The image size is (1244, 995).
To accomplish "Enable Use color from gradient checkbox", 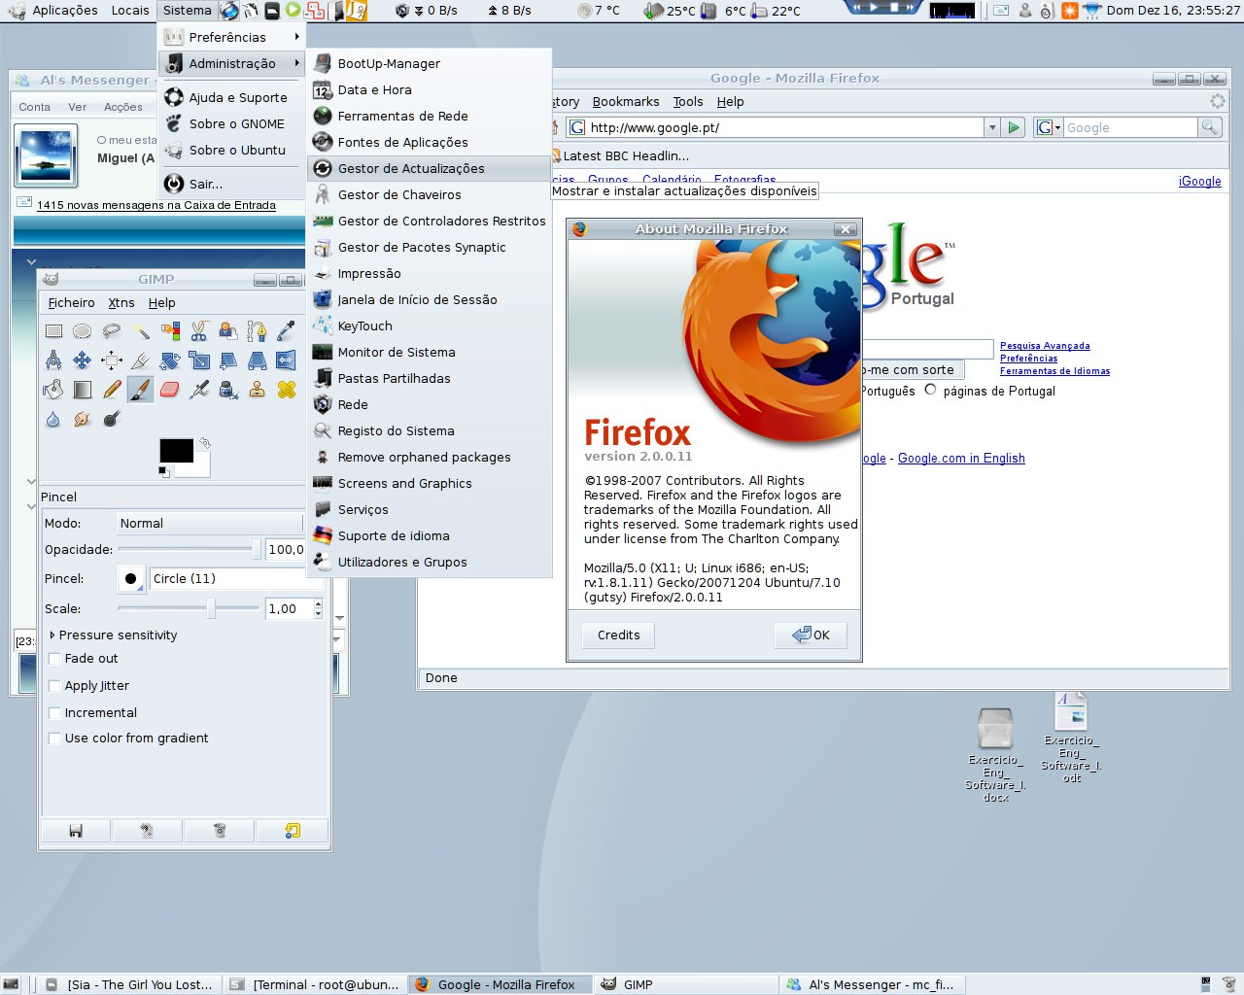I will click(x=54, y=738).
